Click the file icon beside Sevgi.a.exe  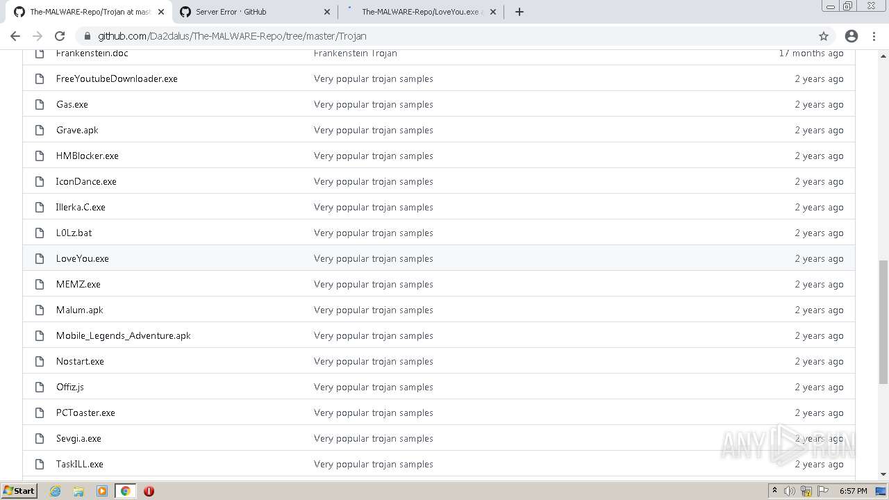click(x=40, y=438)
